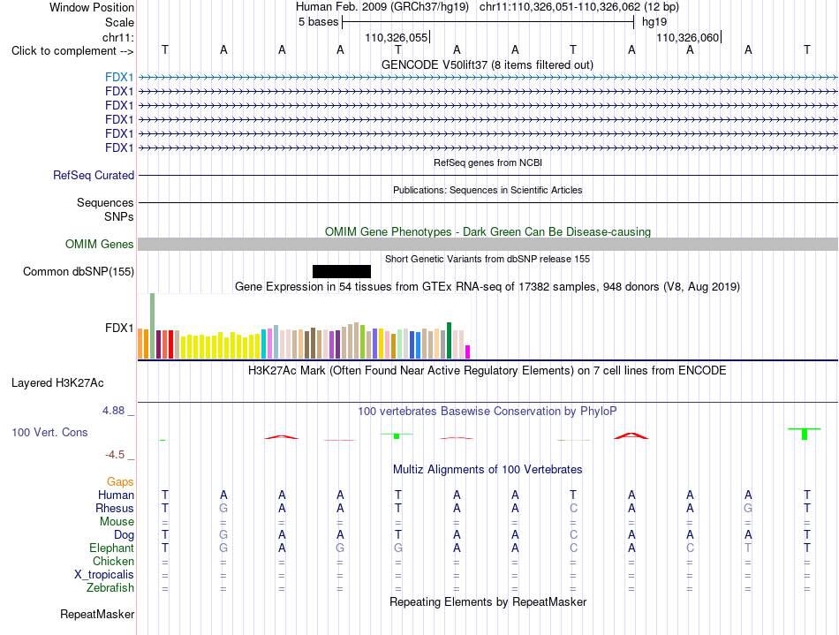
Task: Select the Mouse species row label
Action: tap(117, 522)
